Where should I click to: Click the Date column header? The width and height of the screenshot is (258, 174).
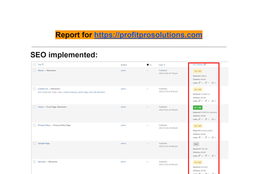[x=161, y=65]
